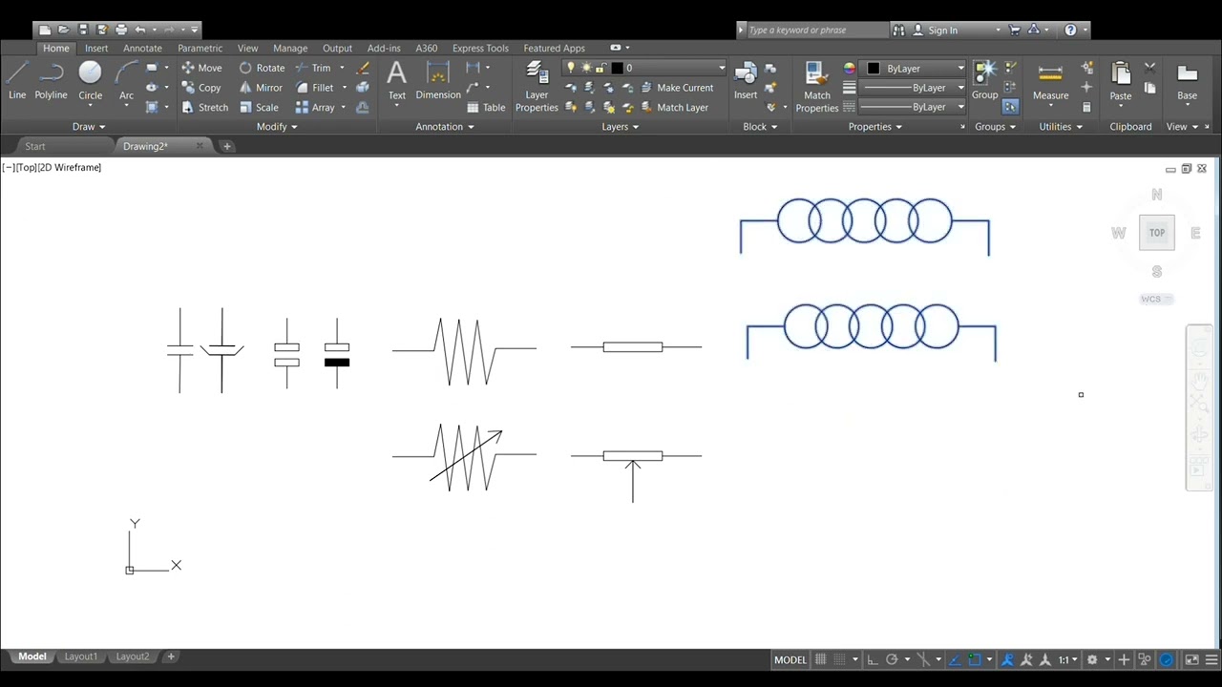The image size is (1222, 687).
Task: Switch to Layout1 tab
Action: pyautogui.click(x=80, y=656)
